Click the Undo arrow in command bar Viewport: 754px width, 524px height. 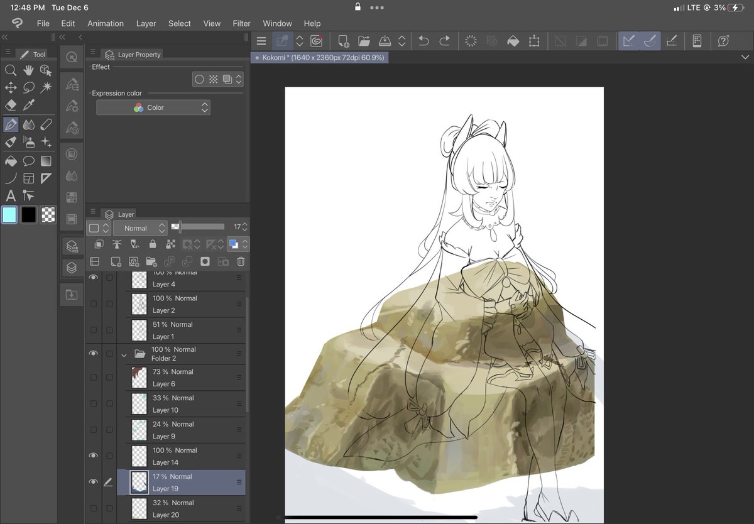click(423, 41)
